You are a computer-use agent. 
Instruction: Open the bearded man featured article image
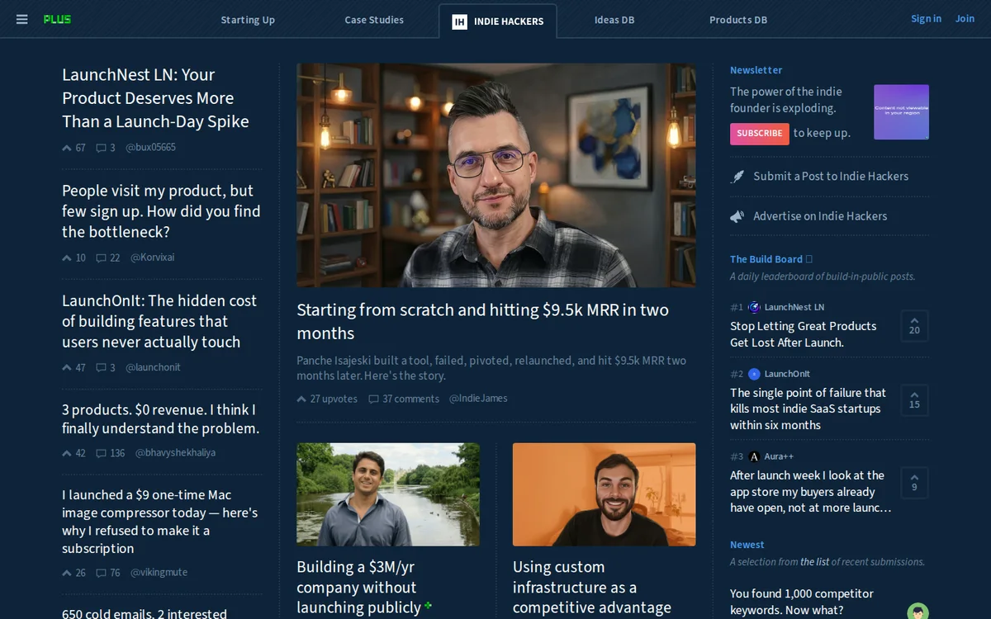pyautogui.click(x=496, y=175)
